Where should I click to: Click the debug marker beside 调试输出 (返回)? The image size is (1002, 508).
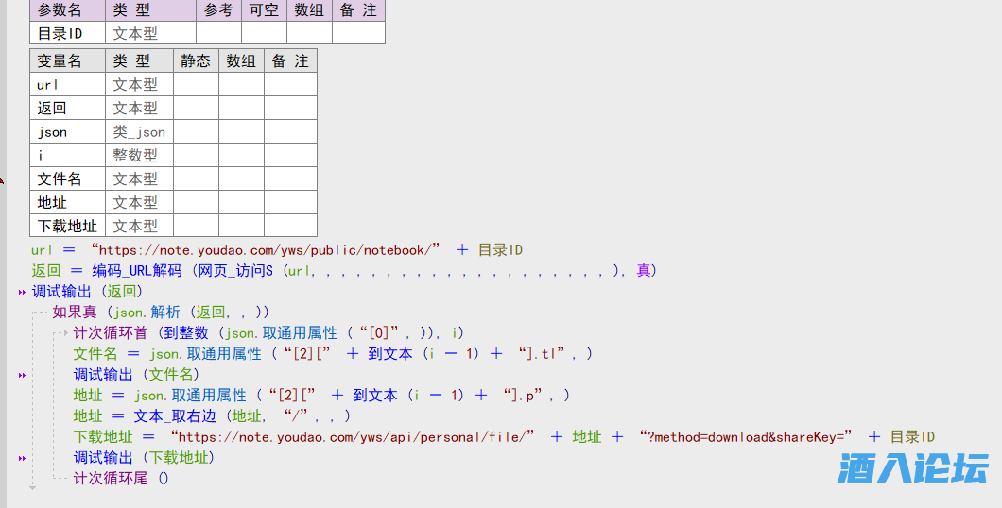[x=22, y=292]
